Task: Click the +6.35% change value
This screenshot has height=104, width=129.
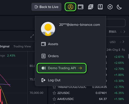Action: pyautogui.click(x=119, y=93)
